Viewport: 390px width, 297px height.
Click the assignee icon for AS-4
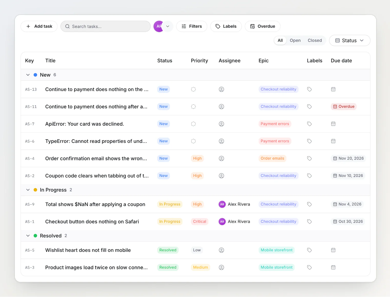click(x=221, y=159)
